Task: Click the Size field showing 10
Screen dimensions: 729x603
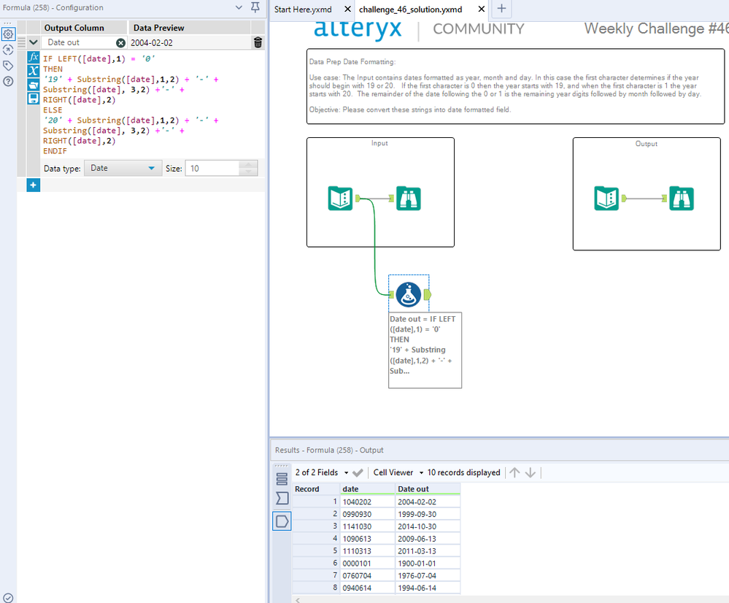Action: 212,168
